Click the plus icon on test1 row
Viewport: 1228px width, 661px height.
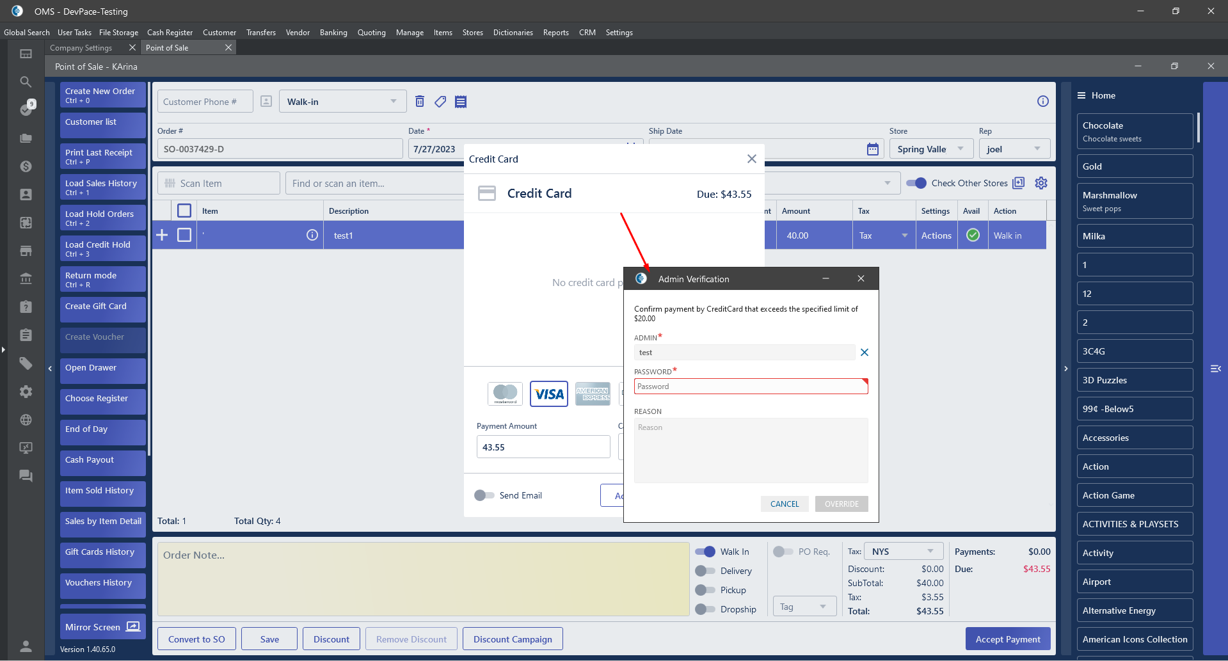(163, 235)
